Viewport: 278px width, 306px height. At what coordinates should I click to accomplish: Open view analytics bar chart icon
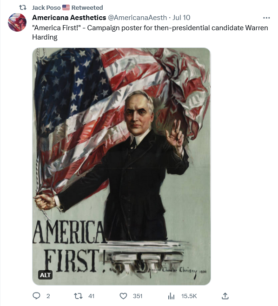pyautogui.click(x=171, y=296)
